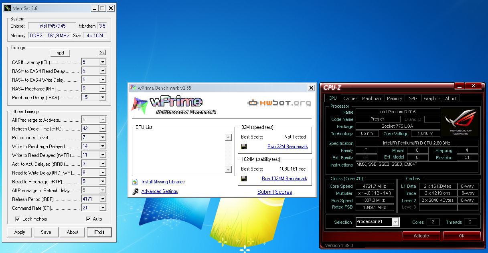Click the >> expand button in MemSet Timings
The height and width of the screenshot is (253, 488).
pos(102,52)
